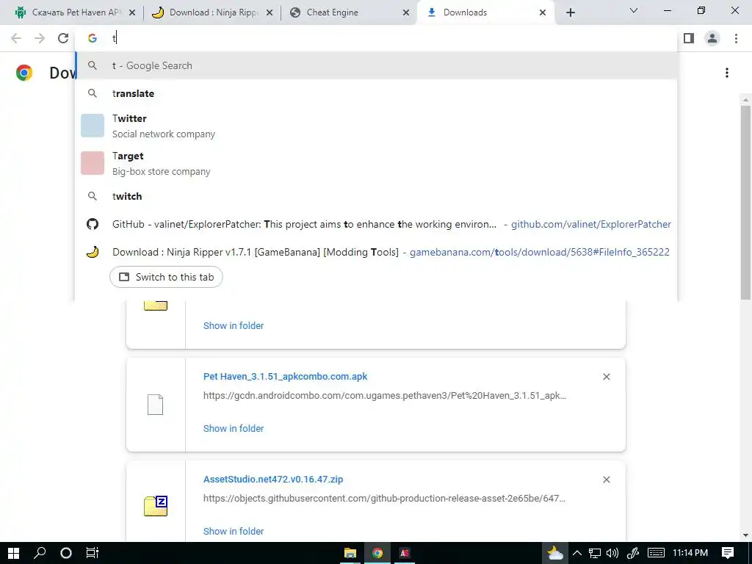The image size is (752, 564).
Task: Click the browser Back arrow
Action: pyautogui.click(x=16, y=38)
